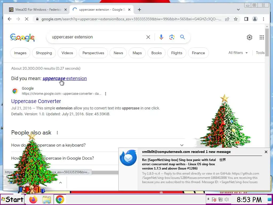This screenshot has height=205, width=273.
Task: Open a new tab with plus button
Action: click(x=139, y=10)
